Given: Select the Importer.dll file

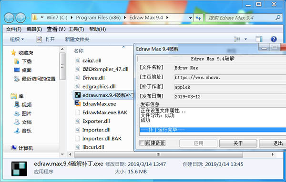Looking at the screenshot, I should (96, 130).
